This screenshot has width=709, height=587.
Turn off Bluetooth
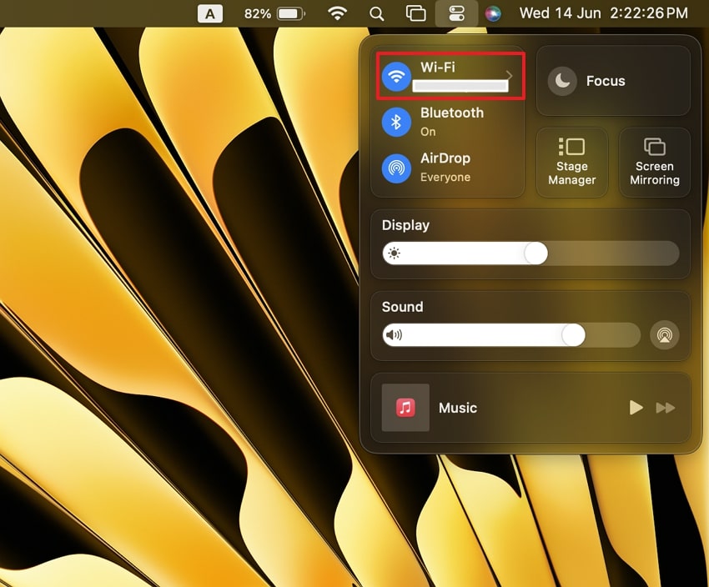pyautogui.click(x=397, y=122)
